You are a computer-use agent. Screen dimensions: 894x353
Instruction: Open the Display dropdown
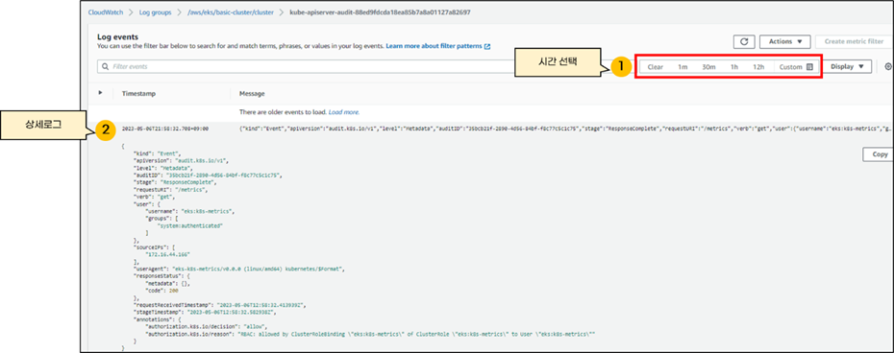pos(847,66)
